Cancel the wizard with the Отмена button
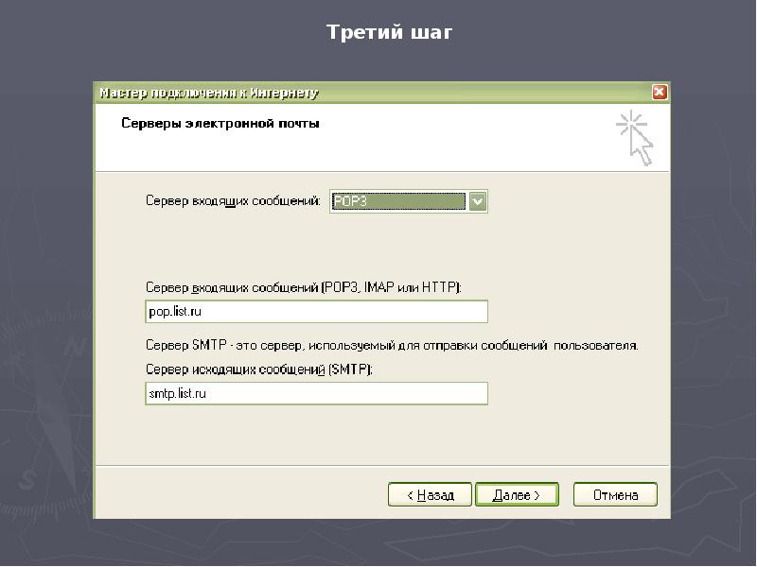The height and width of the screenshot is (567, 757). 615,494
